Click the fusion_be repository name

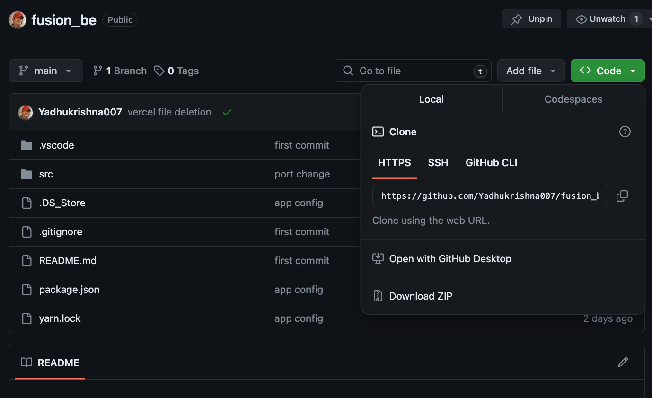pos(64,20)
